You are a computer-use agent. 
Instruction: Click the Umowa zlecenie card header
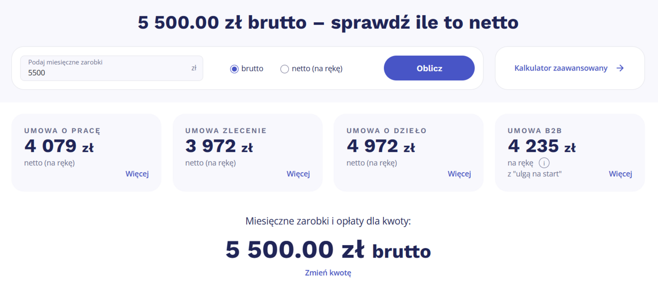point(226,130)
